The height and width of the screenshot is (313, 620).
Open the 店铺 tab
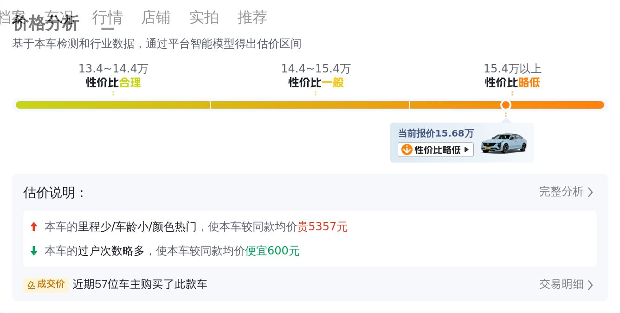point(156,18)
